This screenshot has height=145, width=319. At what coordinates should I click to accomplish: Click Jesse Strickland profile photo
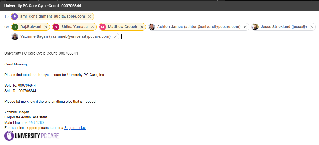point(255,27)
